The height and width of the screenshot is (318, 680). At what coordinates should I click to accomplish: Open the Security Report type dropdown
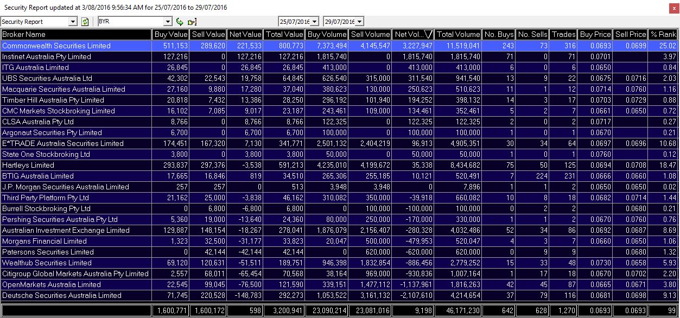coord(73,22)
